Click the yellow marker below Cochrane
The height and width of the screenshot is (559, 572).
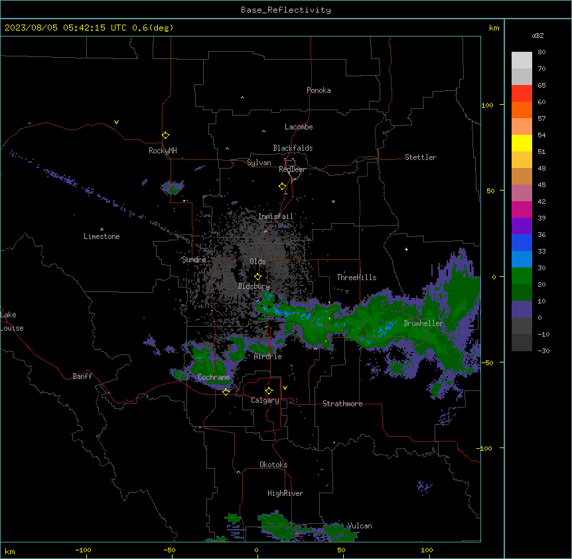coord(226,392)
